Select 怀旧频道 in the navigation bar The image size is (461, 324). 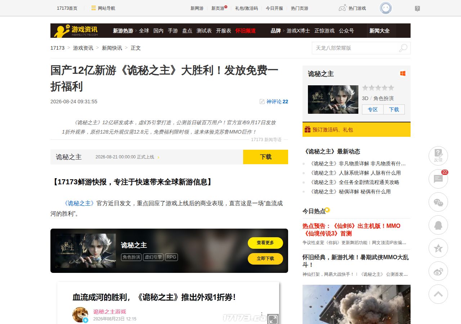coord(246,31)
